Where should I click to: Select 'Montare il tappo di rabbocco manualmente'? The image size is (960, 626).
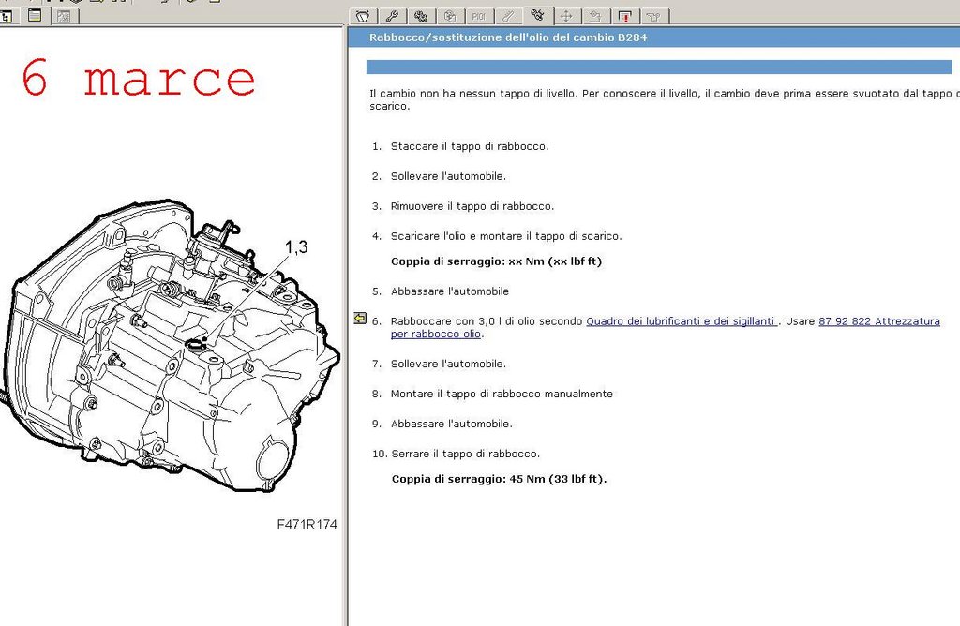coord(502,394)
